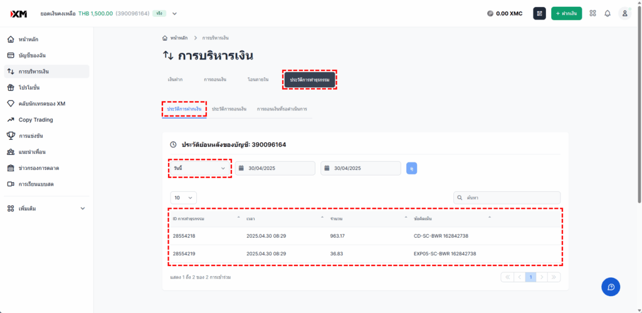This screenshot has width=642, height=313.
Task: Click the search magnifier icon in the table
Action: (x=460, y=198)
